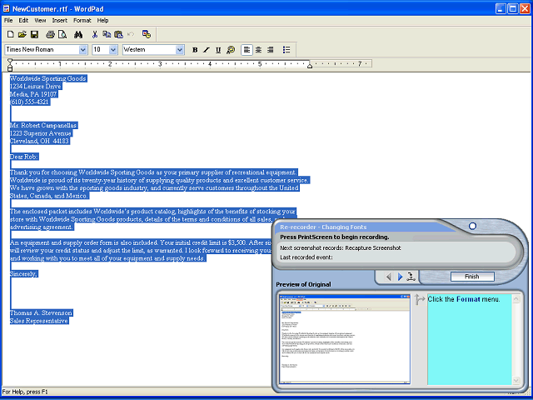This screenshot has width=533, height=400.
Task: Click the line 'Mr. Robert Campanellas'
Action: point(43,126)
